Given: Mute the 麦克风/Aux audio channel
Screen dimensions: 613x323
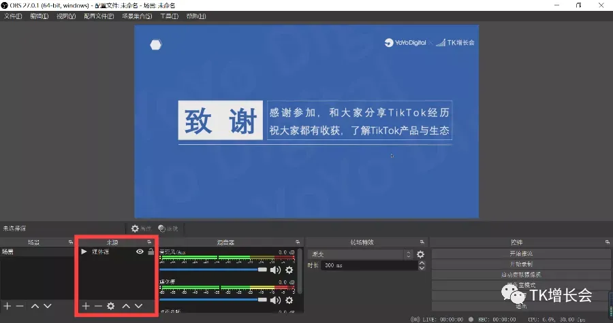Looking at the screenshot, I should [276, 269].
